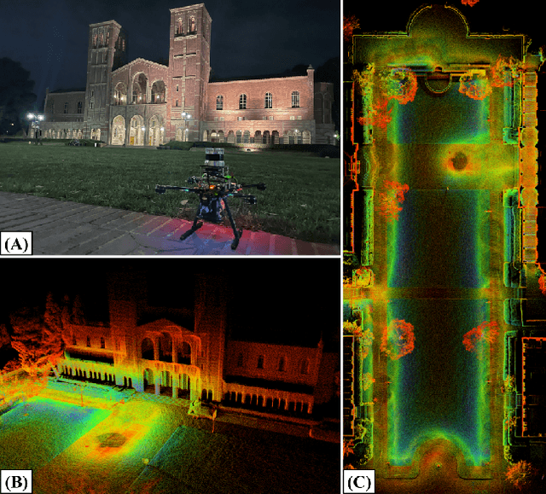Click the dark circular spot in the overhead map
The image size is (546, 494).
coord(459,160)
